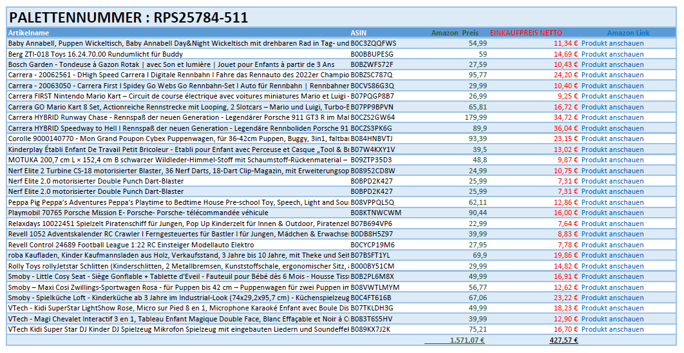Viewport: 684px width, 353px height.
Task: Click the Amazon price 179,99 cell
Action: (x=475, y=117)
